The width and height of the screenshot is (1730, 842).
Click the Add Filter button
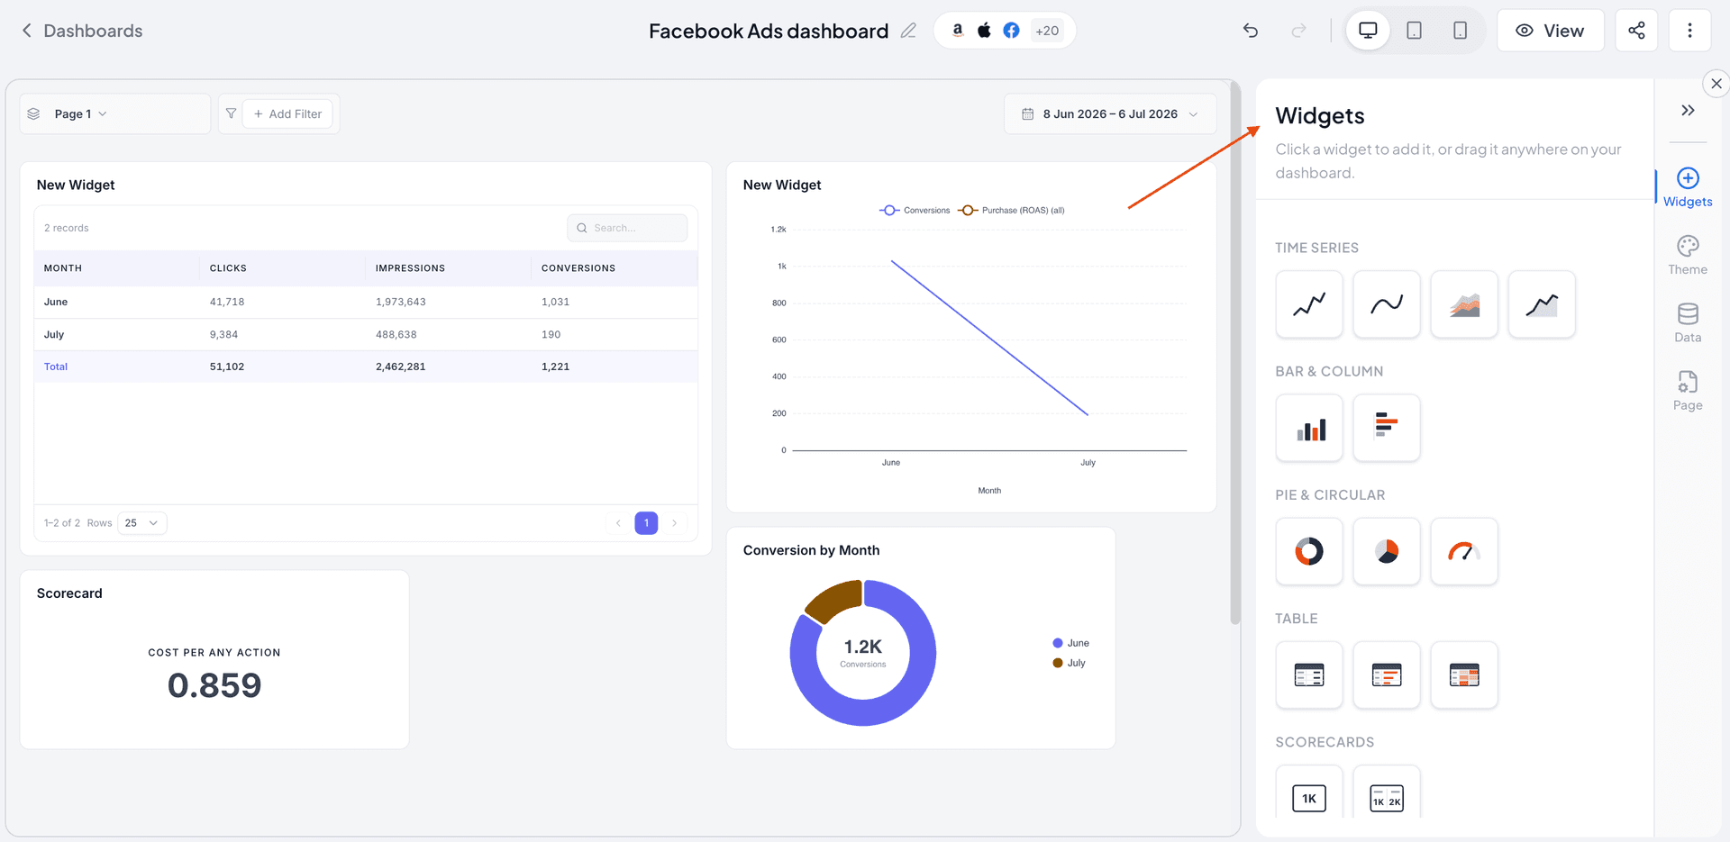(x=288, y=113)
